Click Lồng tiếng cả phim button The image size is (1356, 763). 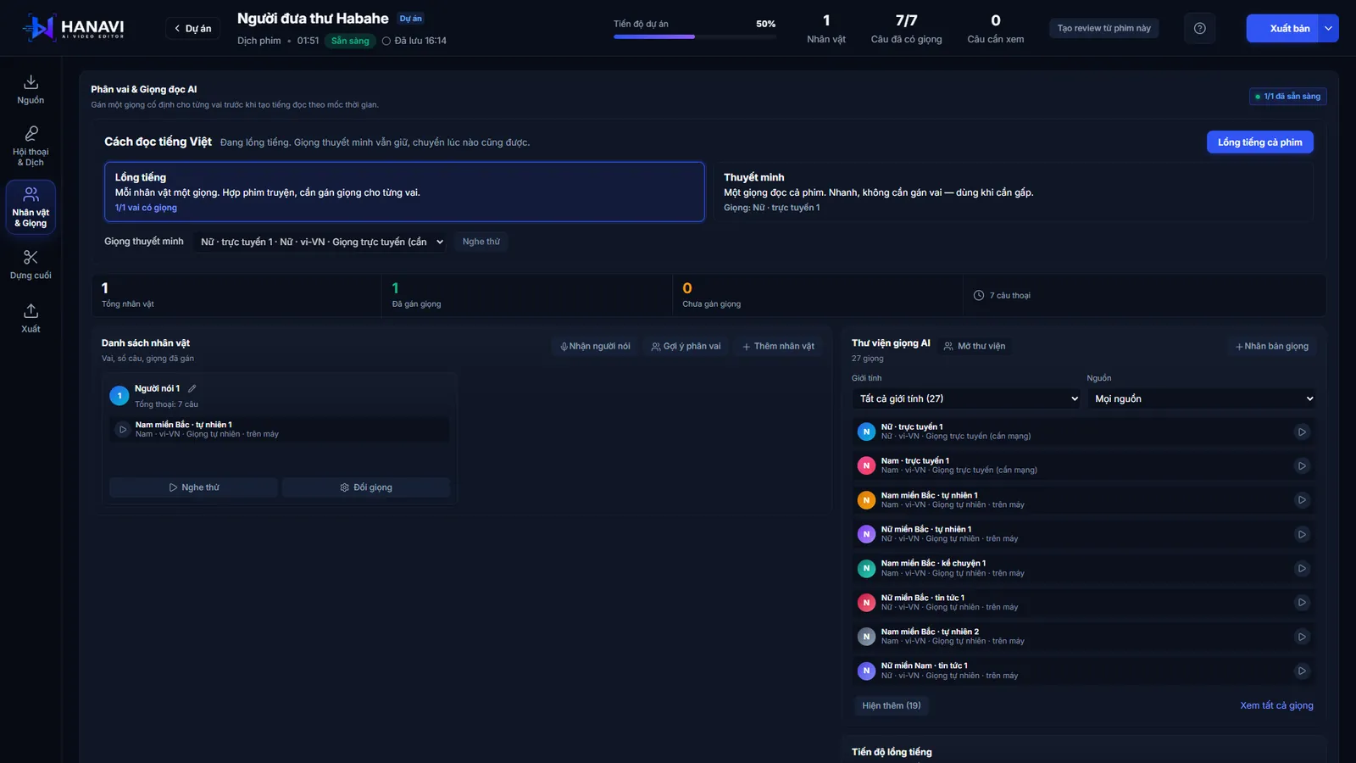tap(1259, 142)
